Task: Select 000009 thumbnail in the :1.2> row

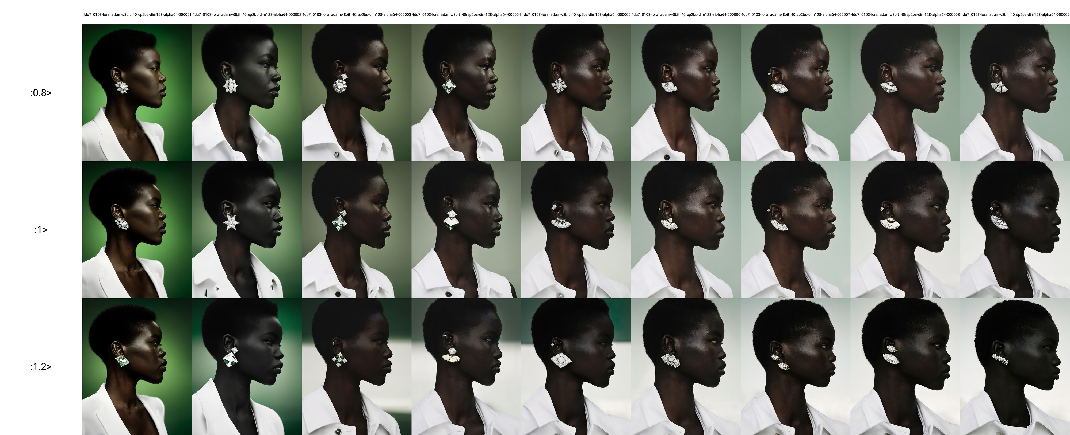Action: (1014, 367)
